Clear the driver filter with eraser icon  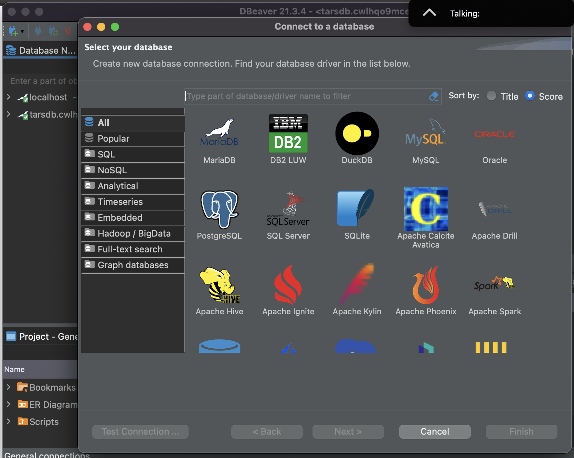434,96
